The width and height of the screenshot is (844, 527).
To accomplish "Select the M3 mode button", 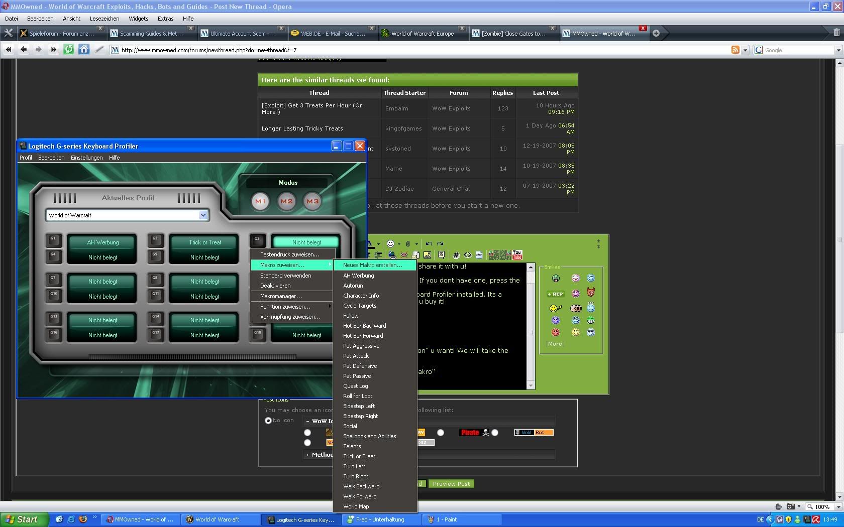I will pyautogui.click(x=312, y=201).
